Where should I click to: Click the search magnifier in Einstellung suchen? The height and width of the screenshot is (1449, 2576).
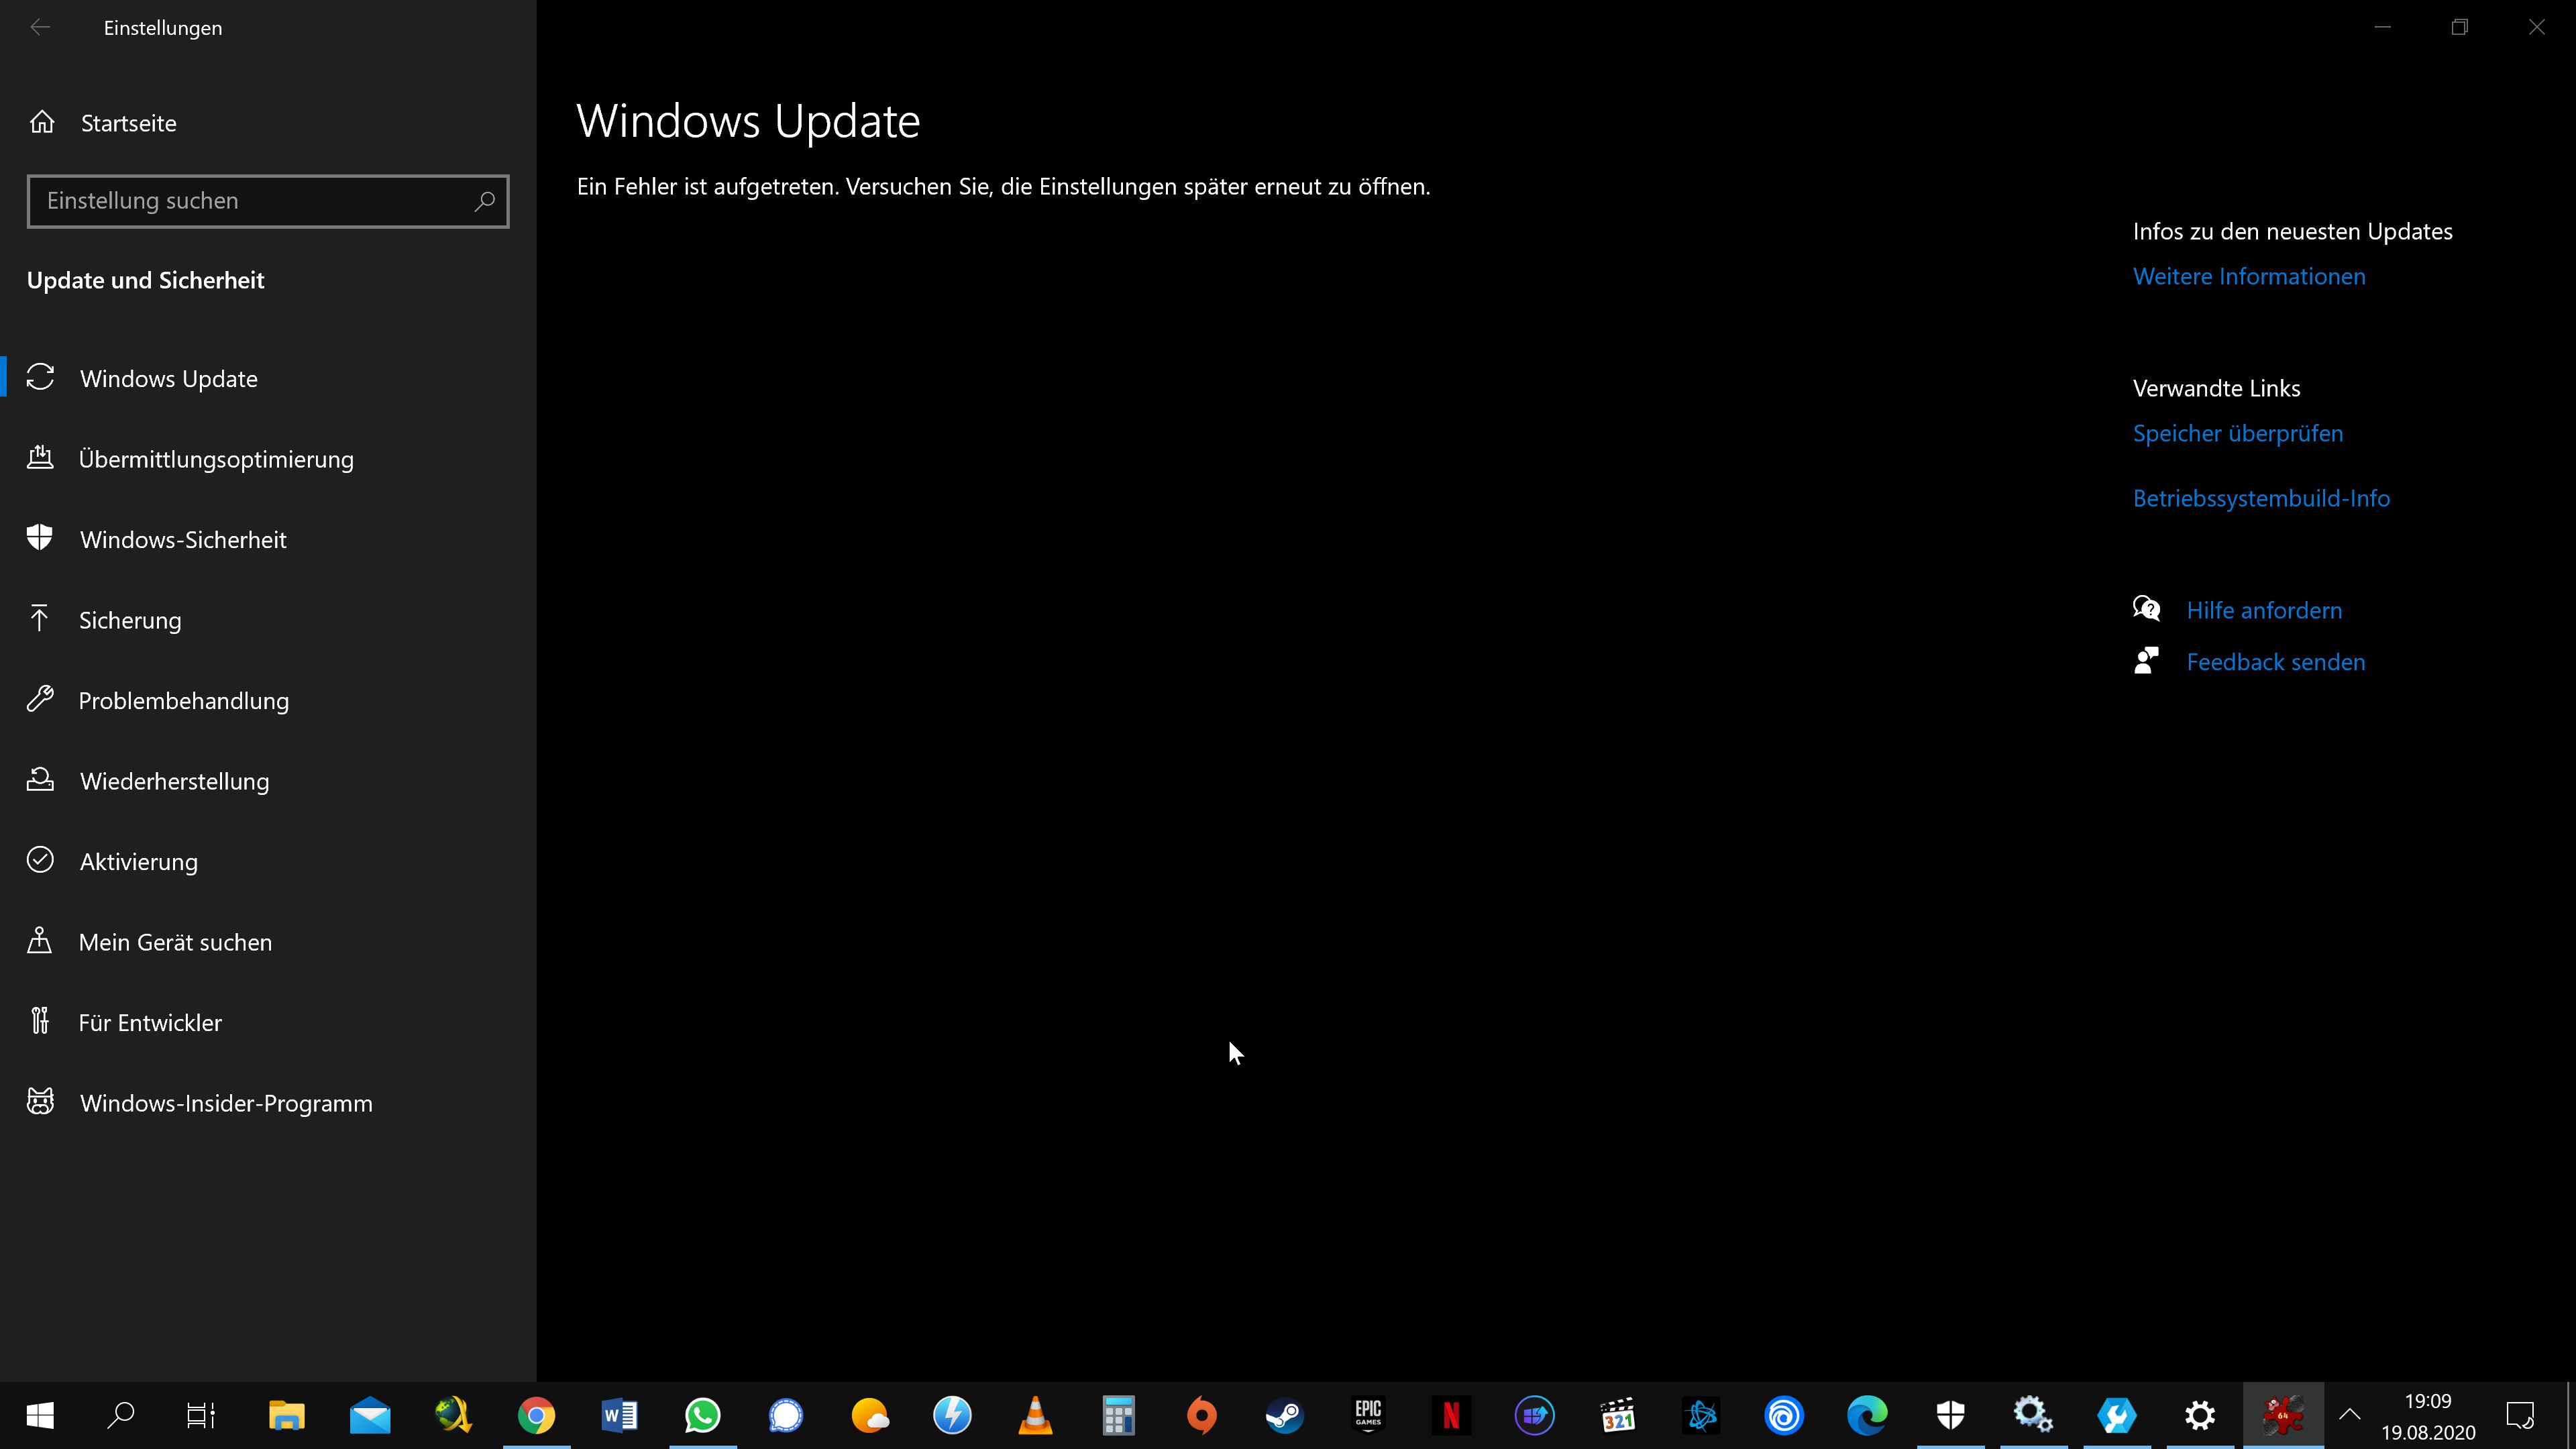pyautogui.click(x=485, y=201)
